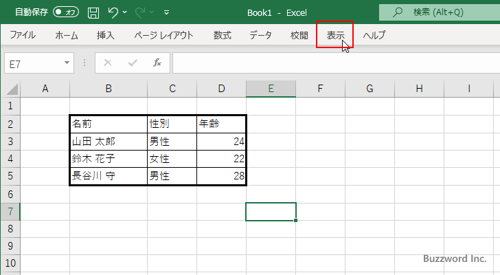This screenshot has height=275, width=500.
Task: Click the cell with age 22
Action: [221, 159]
